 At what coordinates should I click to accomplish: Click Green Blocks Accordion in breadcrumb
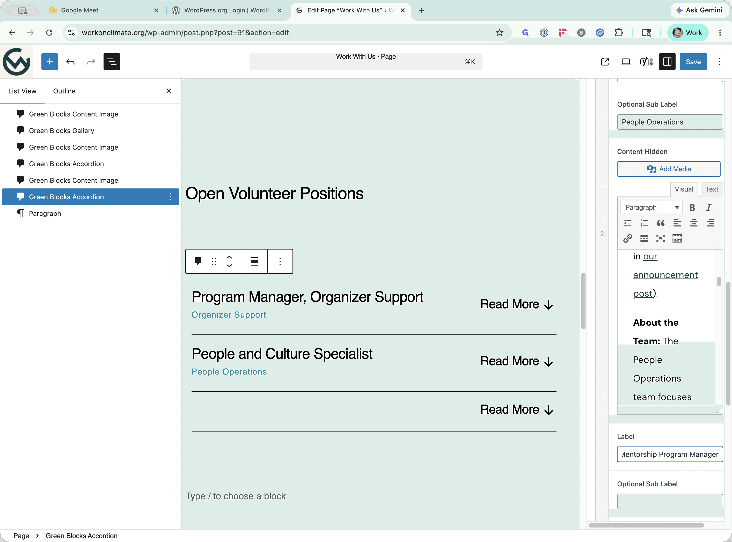81,536
